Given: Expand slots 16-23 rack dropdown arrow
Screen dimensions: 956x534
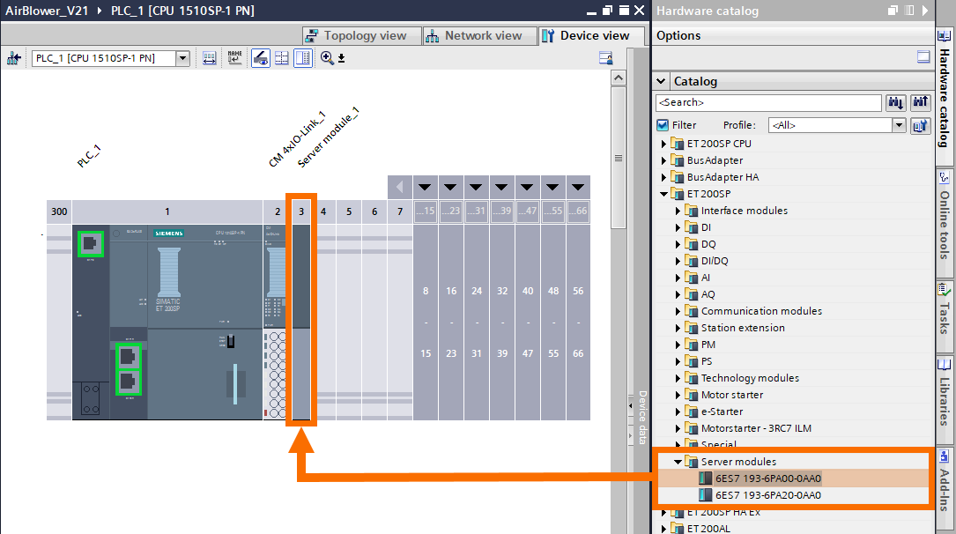Looking at the screenshot, I should (x=450, y=187).
